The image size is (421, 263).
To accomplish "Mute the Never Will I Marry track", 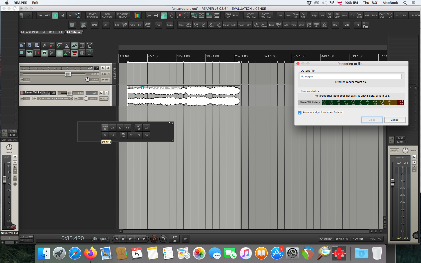I will tap(101, 93).
